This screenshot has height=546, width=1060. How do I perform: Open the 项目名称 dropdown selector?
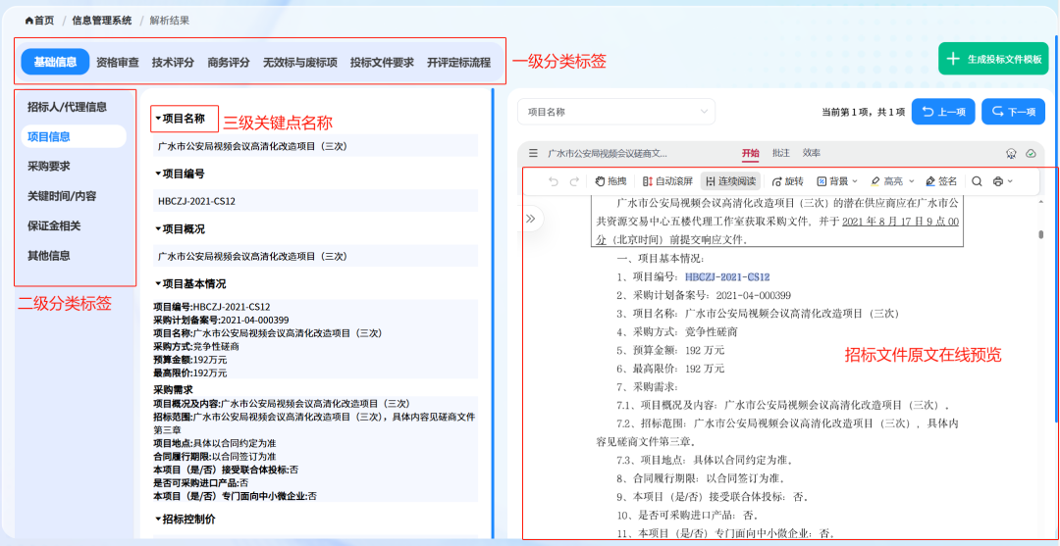[x=616, y=112]
